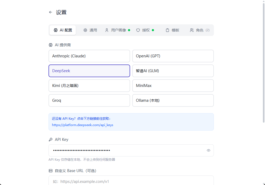Click the custom Base URL input field
Screen dimensions: 265x185
(x=131, y=181)
